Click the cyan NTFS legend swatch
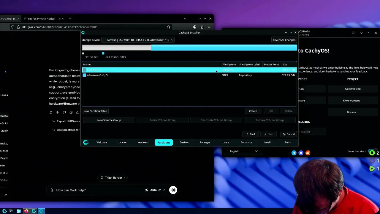This screenshot has width=380, height=214. 103,53
